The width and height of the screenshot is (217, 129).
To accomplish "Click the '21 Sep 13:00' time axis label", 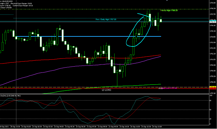I will [x=157, y=127].
